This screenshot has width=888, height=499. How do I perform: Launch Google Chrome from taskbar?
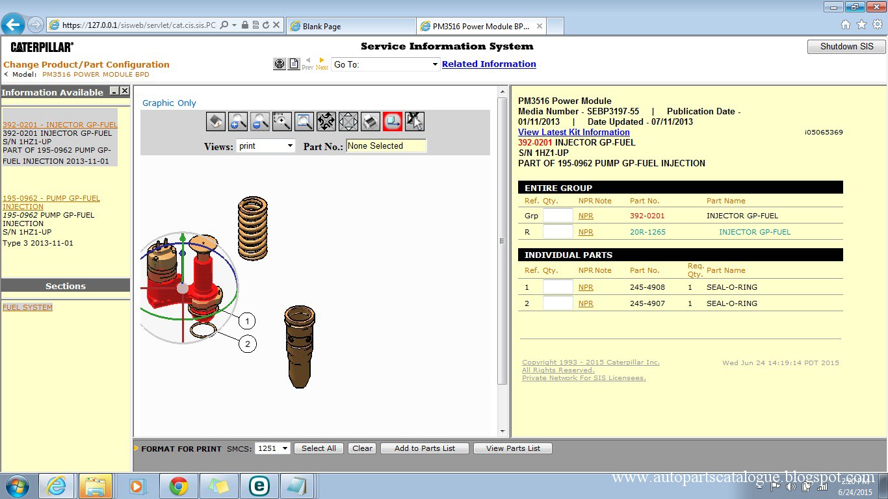[179, 486]
